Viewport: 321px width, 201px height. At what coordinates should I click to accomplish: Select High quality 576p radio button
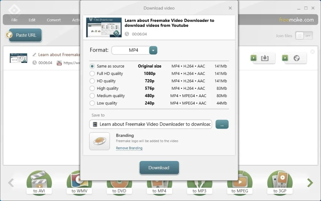[x=92, y=88]
